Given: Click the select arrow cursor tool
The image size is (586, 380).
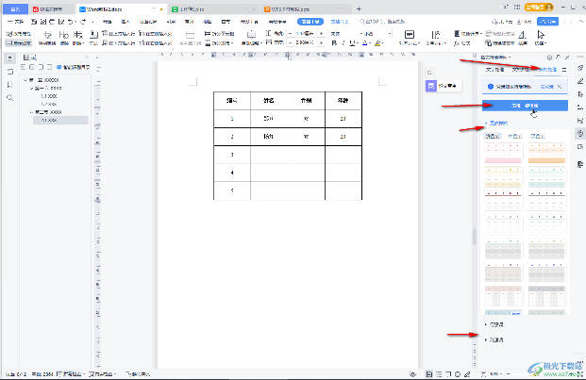Looking at the screenshot, I should pos(541,35).
